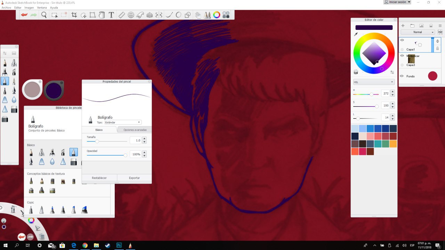Viewport: 445px width, 250px height.
Task: Click the Restablecer button
Action: (x=99, y=178)
